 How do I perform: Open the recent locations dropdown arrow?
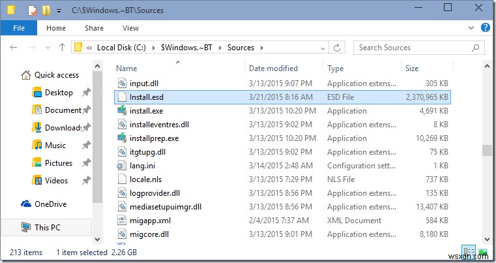point(48,48)
